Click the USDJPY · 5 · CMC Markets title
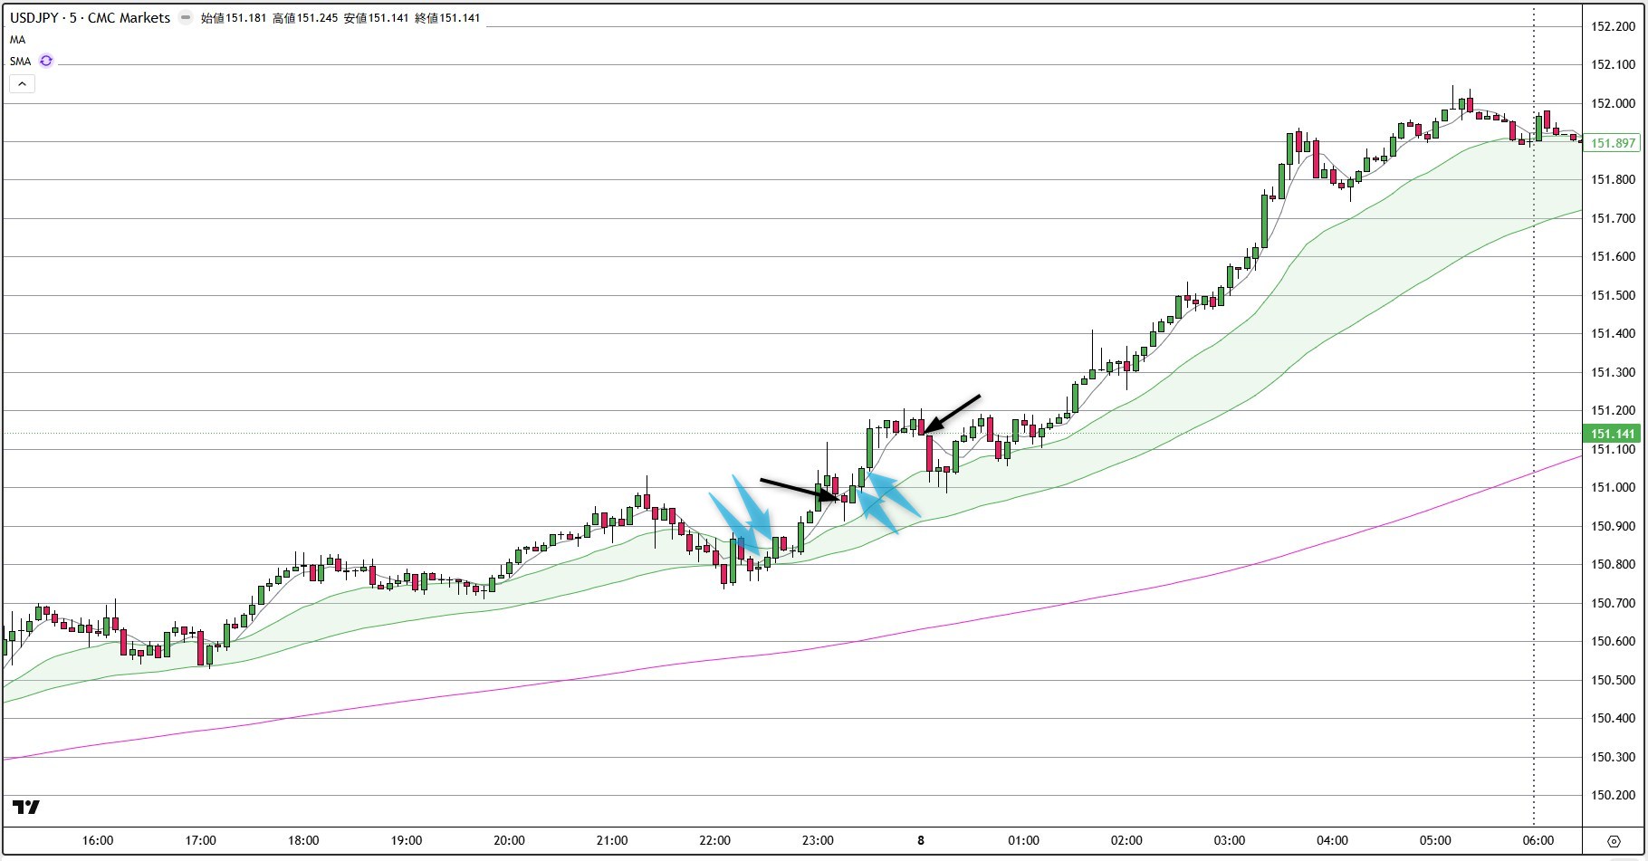The image size is (1648, 861). [90, 18]
